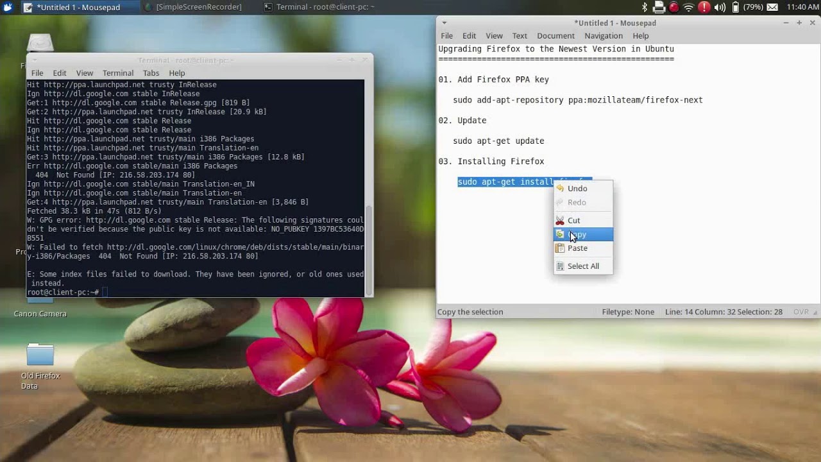821x462 pixels.
Task: Choose Paste in the context menu
Action: [x=583, y=248]
